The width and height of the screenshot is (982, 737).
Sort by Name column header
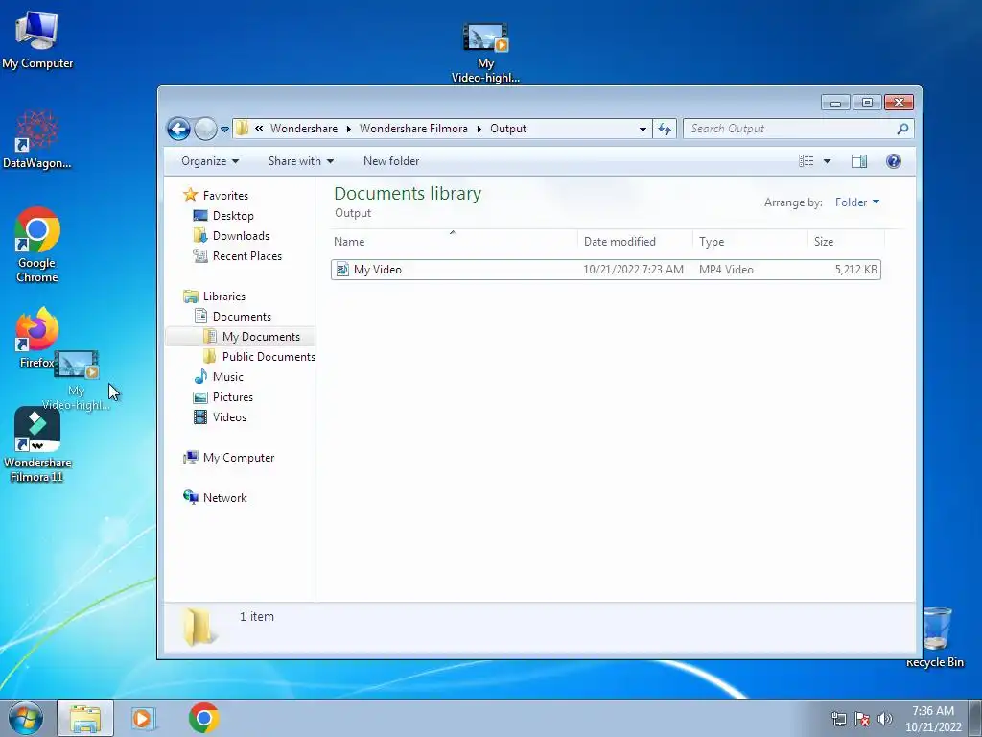454,241
